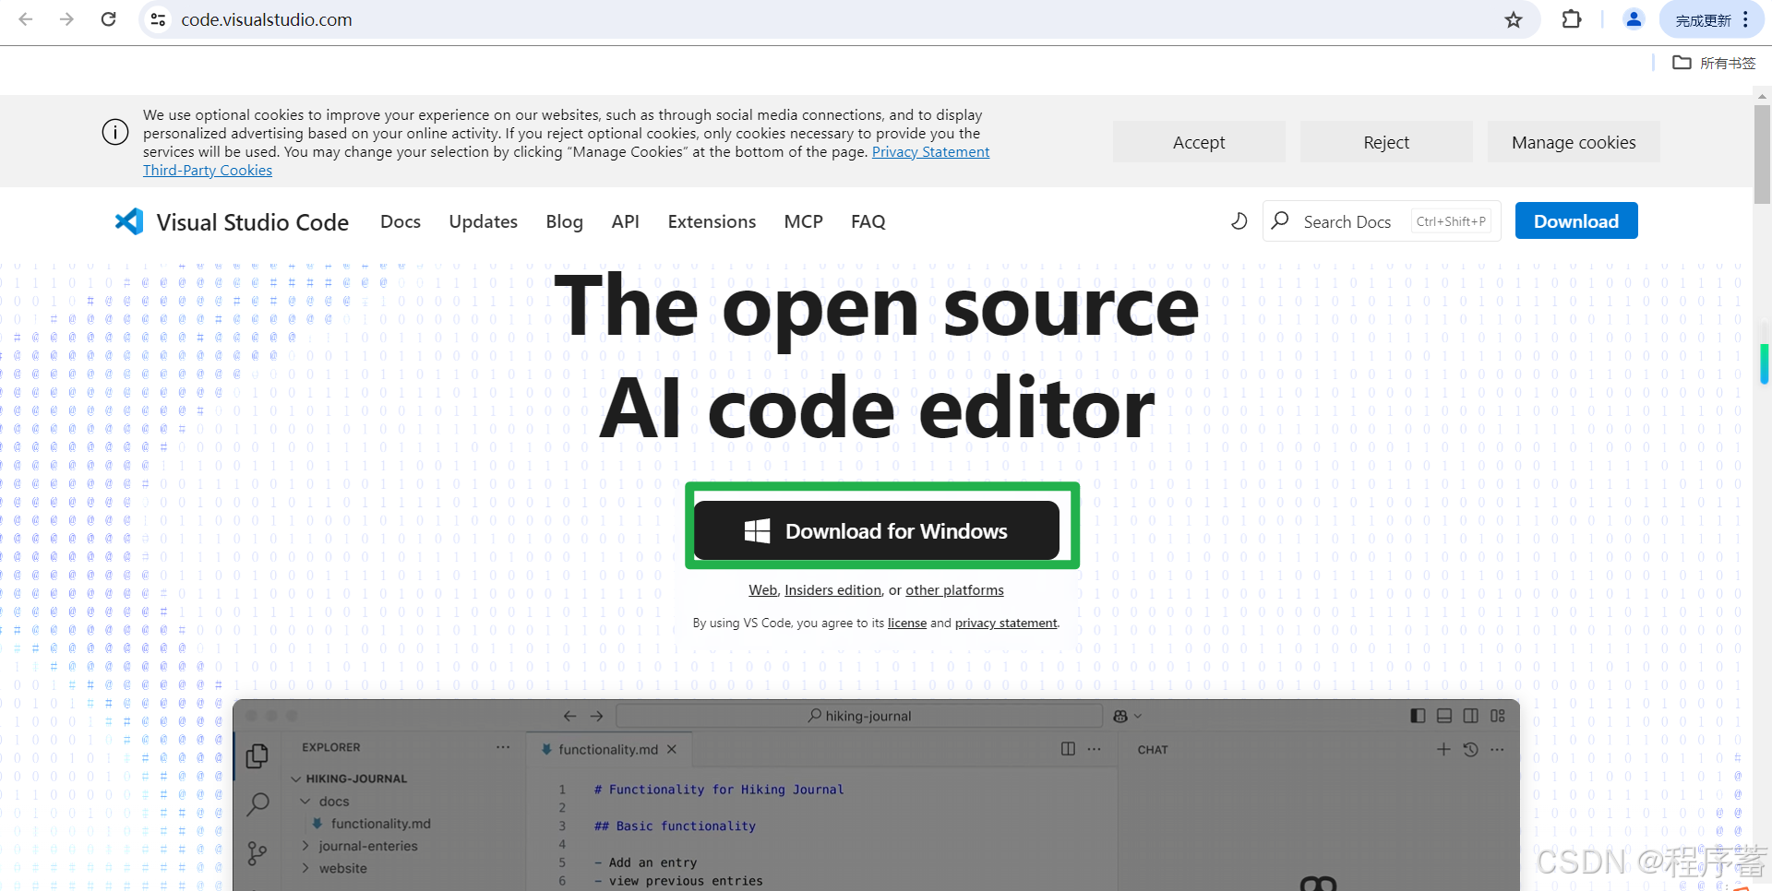Click the page vertical scrollbar thumb
The image size is (1772, 891).
point(1762,154)
